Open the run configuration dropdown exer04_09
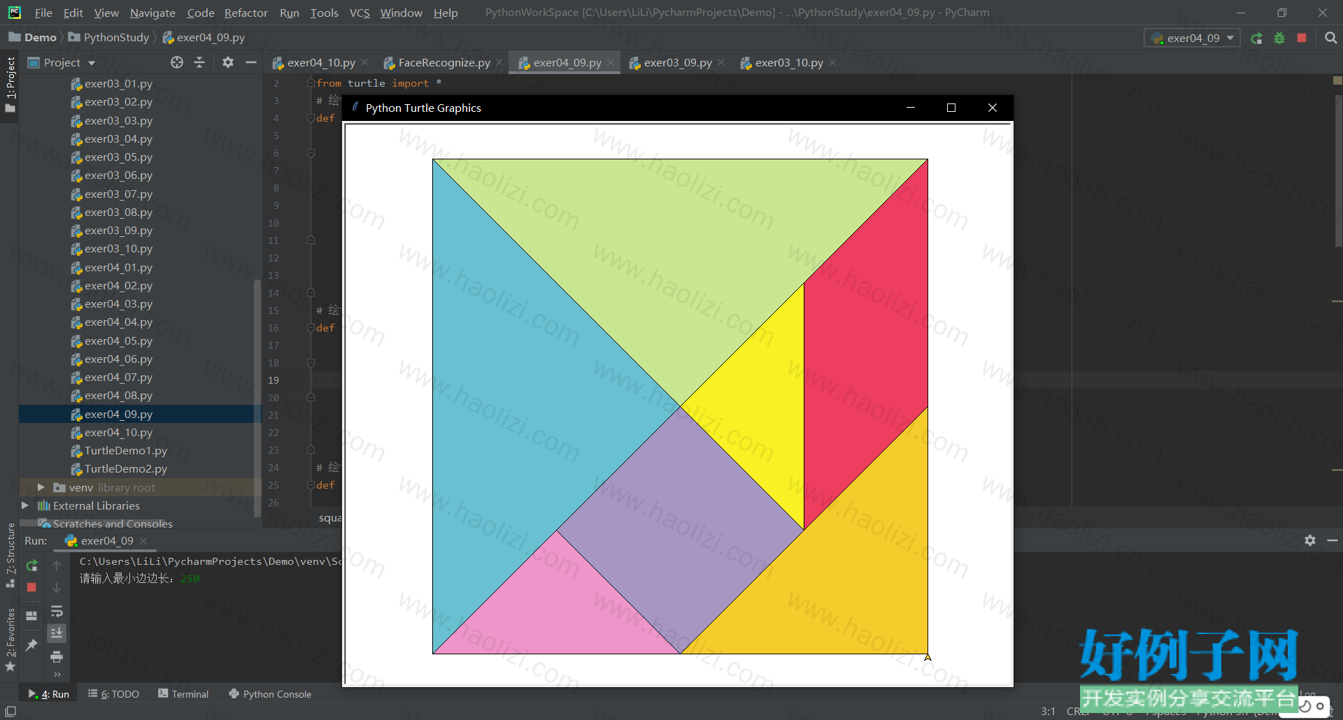 click(x=1192, y=38)
